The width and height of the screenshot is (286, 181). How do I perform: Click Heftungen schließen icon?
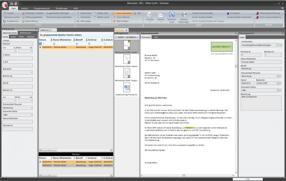pyautogui.click(x=23, y=13)
